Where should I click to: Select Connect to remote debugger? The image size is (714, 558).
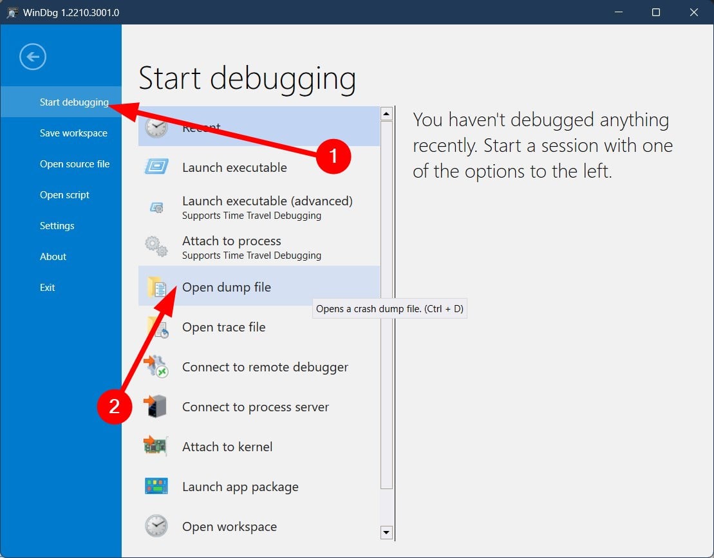tap(259, 367)
